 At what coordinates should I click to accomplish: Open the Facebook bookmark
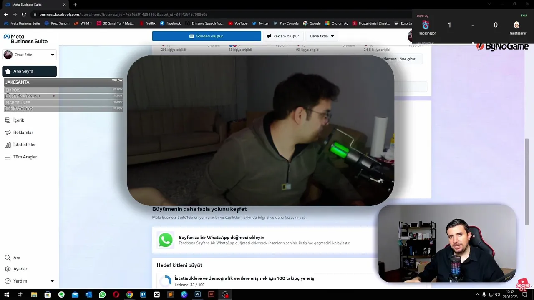(170, 23)
